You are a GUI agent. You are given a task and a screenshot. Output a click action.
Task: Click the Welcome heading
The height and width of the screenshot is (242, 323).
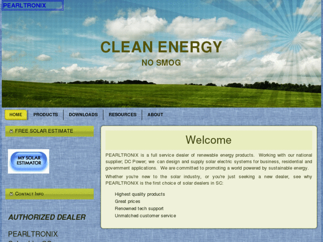tap(209, 140)
